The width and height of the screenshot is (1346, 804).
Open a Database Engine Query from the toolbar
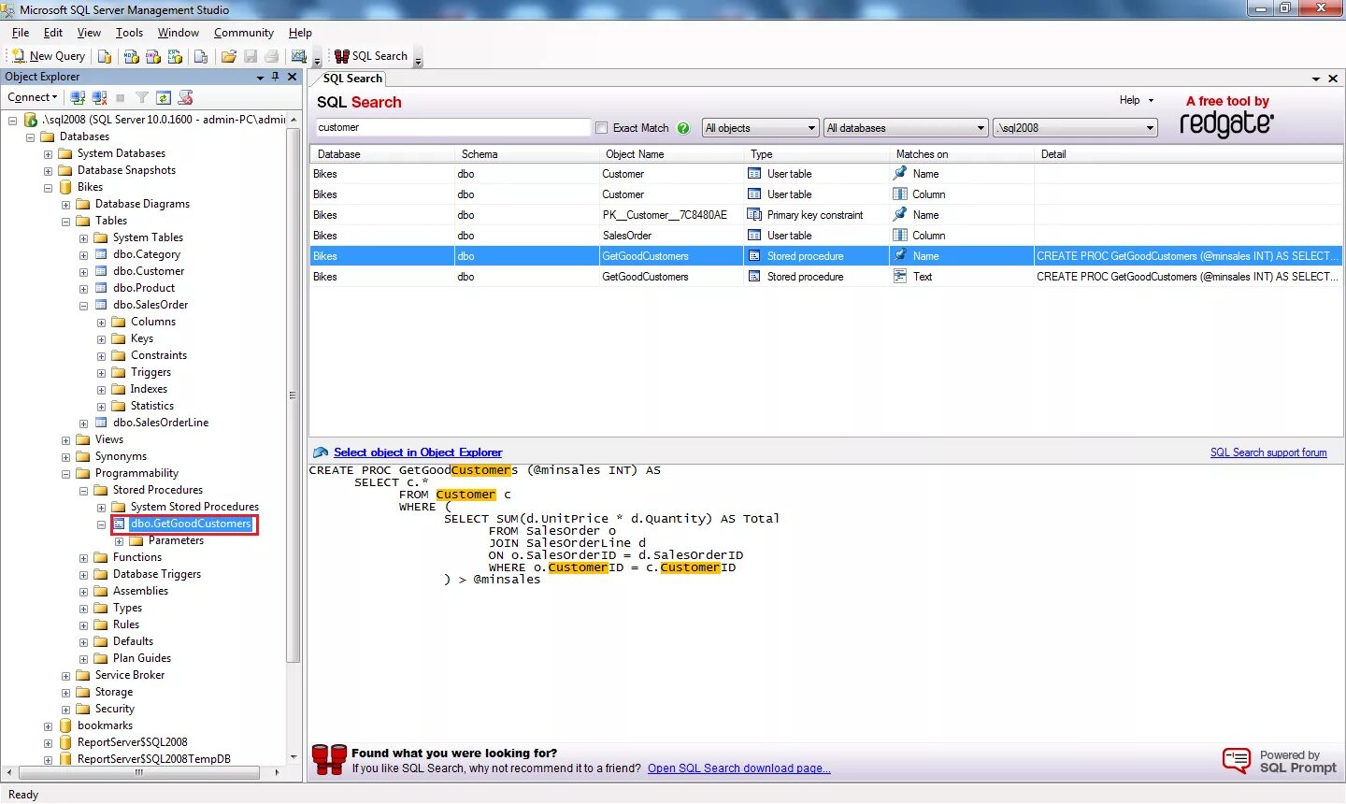click(x=105, y=56)
